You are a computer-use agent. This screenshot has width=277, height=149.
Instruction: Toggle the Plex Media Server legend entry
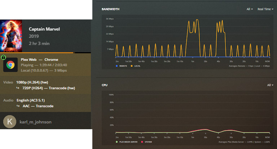(x=127, y=142)
